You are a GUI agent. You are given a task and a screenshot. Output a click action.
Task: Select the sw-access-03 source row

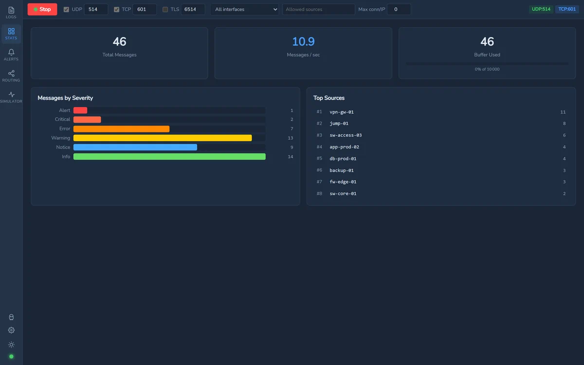[441, 135]
